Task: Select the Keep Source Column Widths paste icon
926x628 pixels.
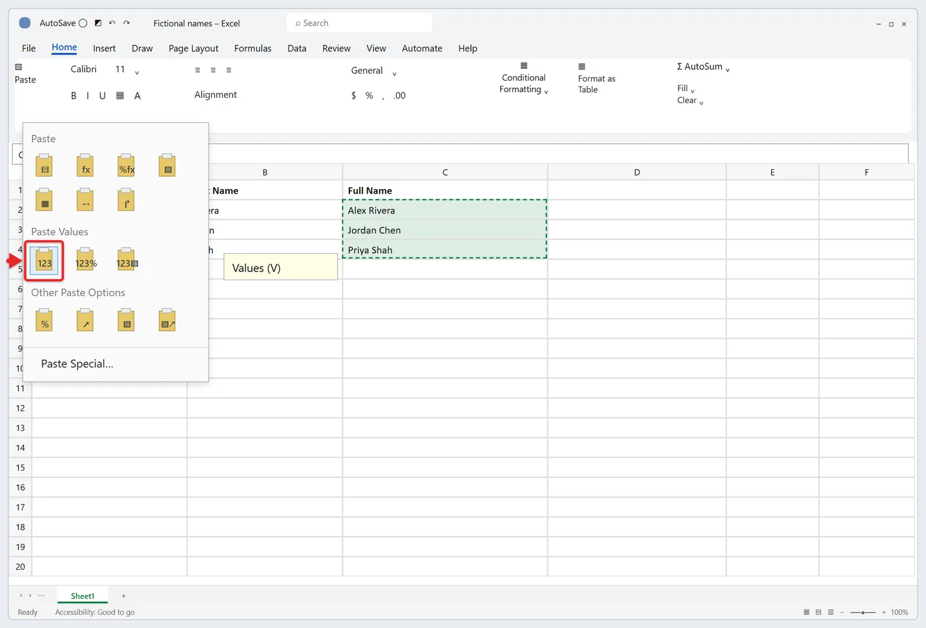Action: click(85, 200)
